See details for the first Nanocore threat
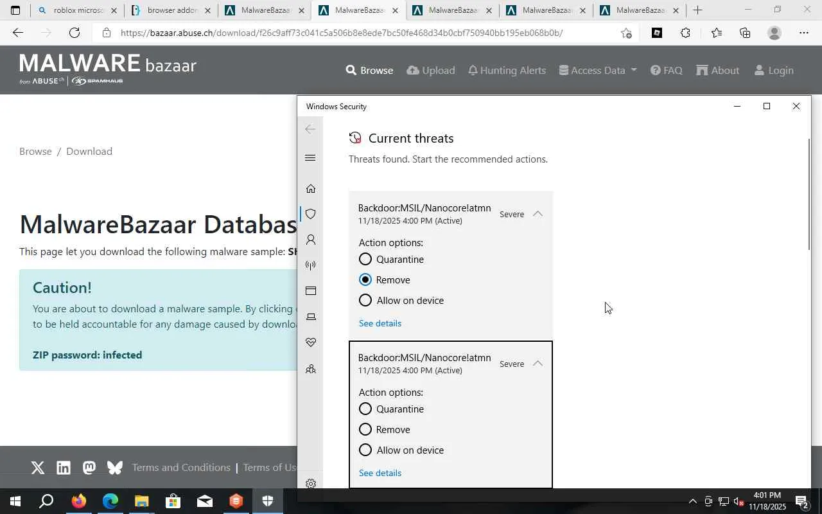 coord(380,323)
